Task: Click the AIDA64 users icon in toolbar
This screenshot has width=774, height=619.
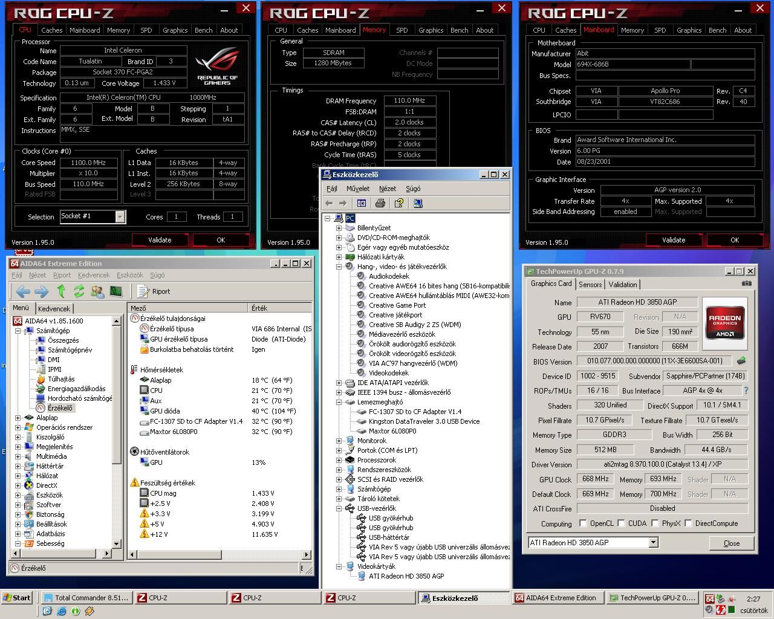Action: tap(97, 291)
